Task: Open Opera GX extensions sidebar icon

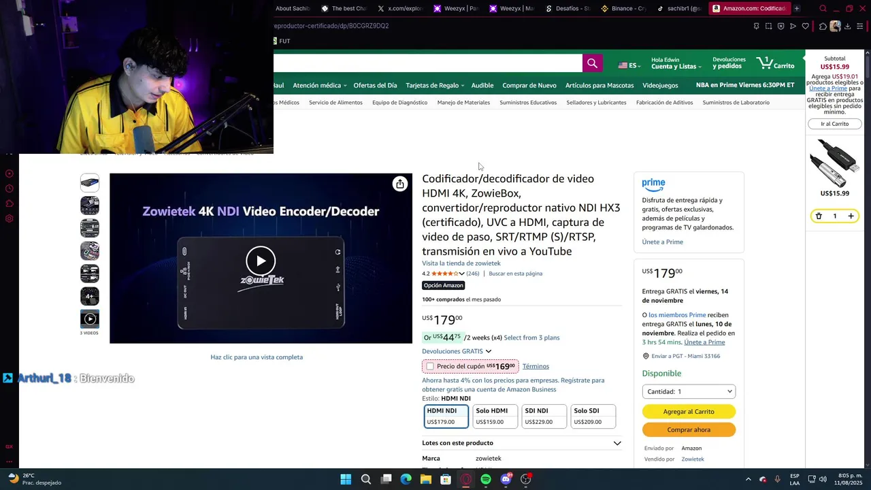Action: tap(10, 203)
